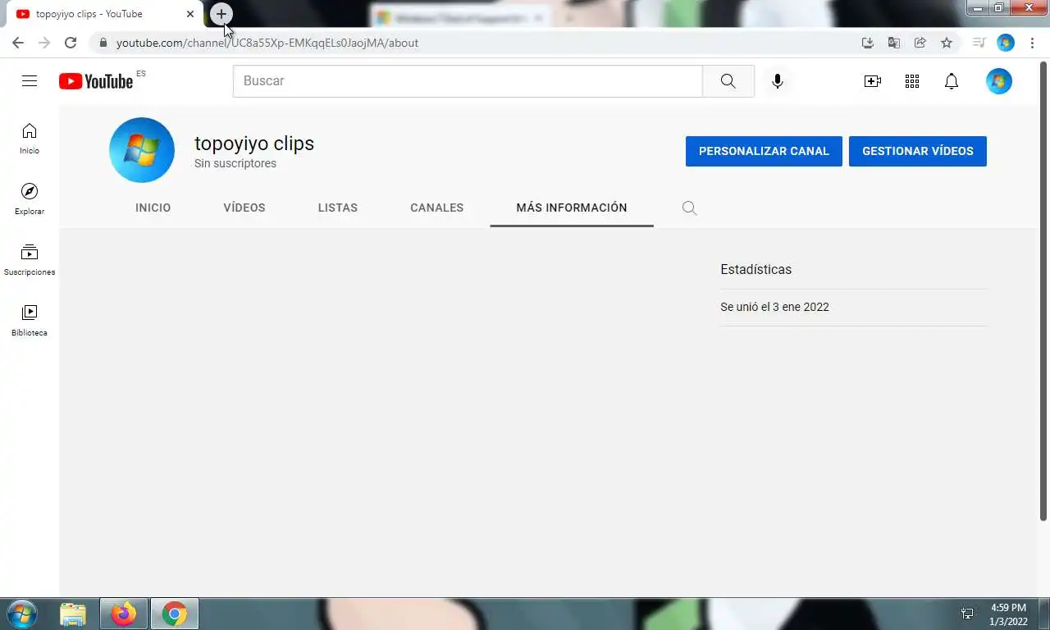Open Windows Explorer from the taskbar

73,614
